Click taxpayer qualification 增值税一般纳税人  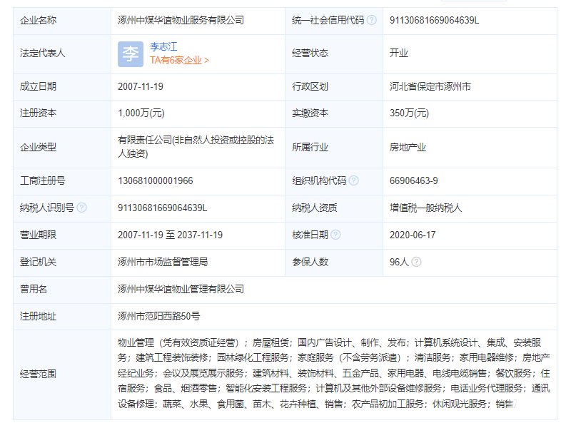(x=425, y=208)
